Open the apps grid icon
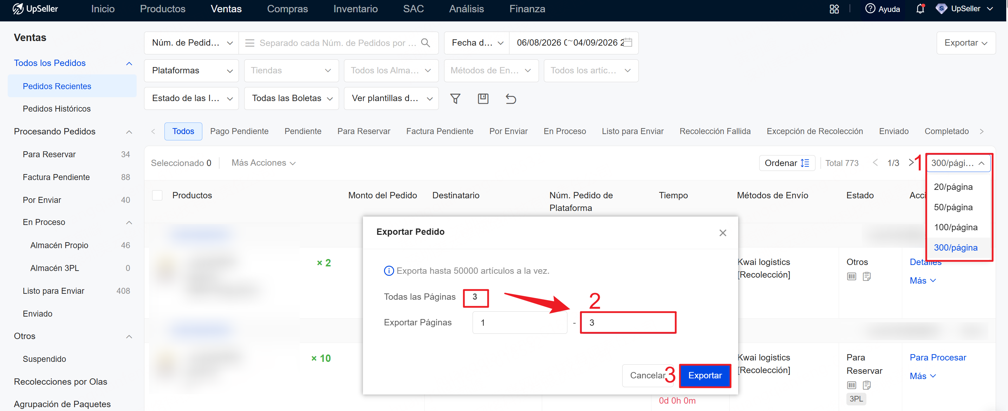1008x411 pixels. (x=834, y=9)
